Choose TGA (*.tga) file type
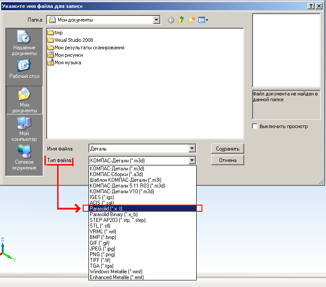 pyautogui.click(x=143, y=266)
